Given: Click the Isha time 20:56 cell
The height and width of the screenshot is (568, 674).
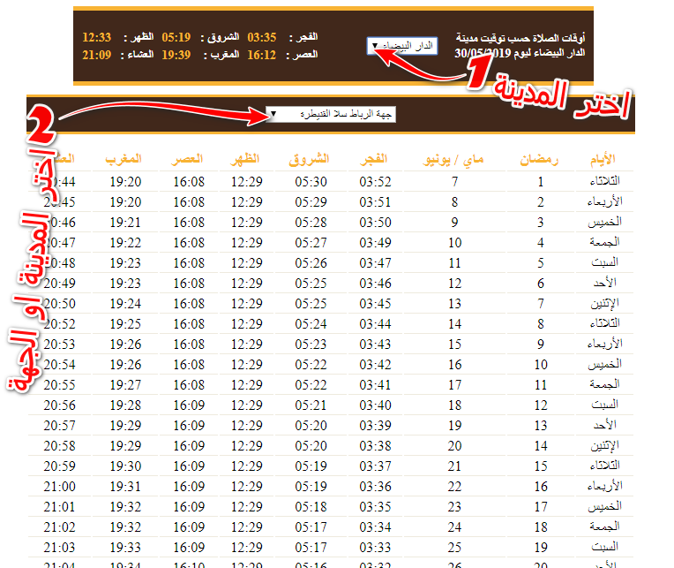Looking at the screenshot, I should click(59, 405).
